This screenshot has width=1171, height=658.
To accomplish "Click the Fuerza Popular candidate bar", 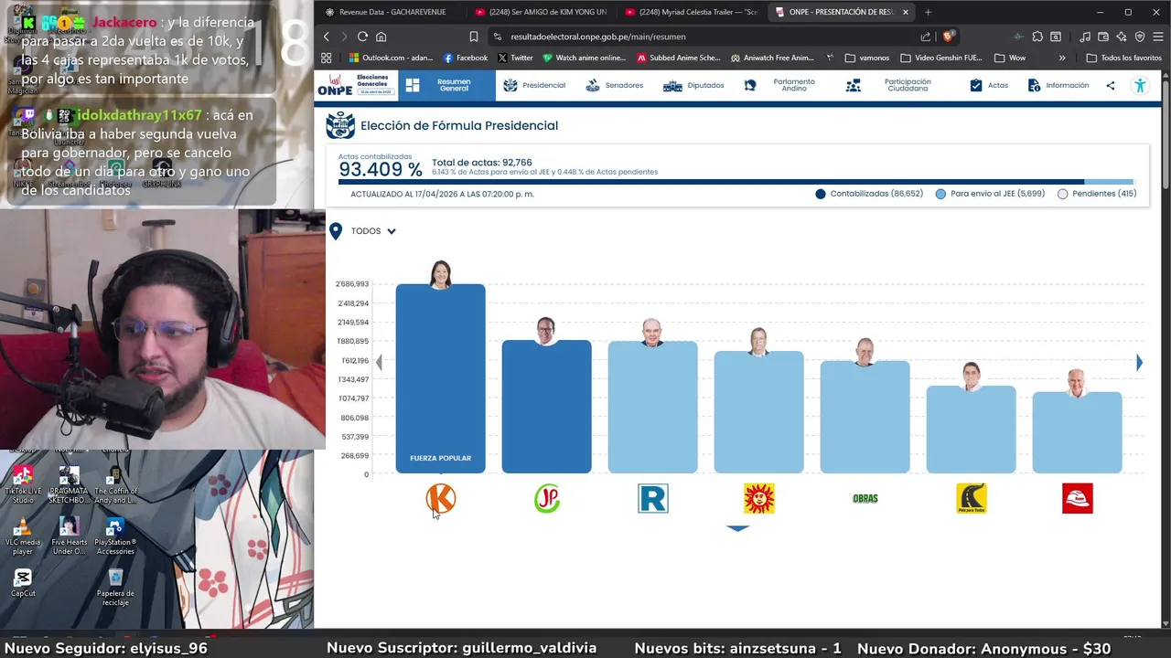I will tap(441, 378).
